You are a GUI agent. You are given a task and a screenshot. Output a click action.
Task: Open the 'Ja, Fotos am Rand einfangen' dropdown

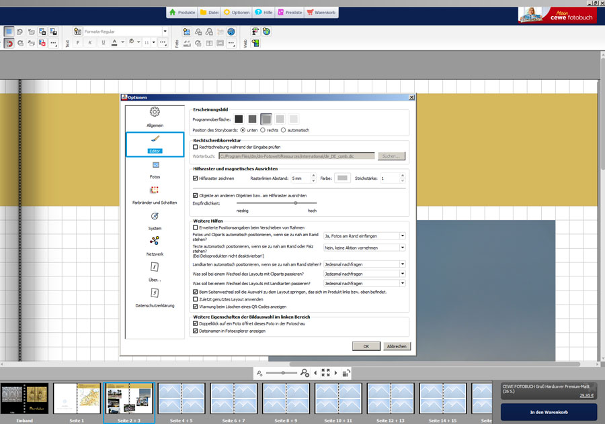click(x=364, y=235)
